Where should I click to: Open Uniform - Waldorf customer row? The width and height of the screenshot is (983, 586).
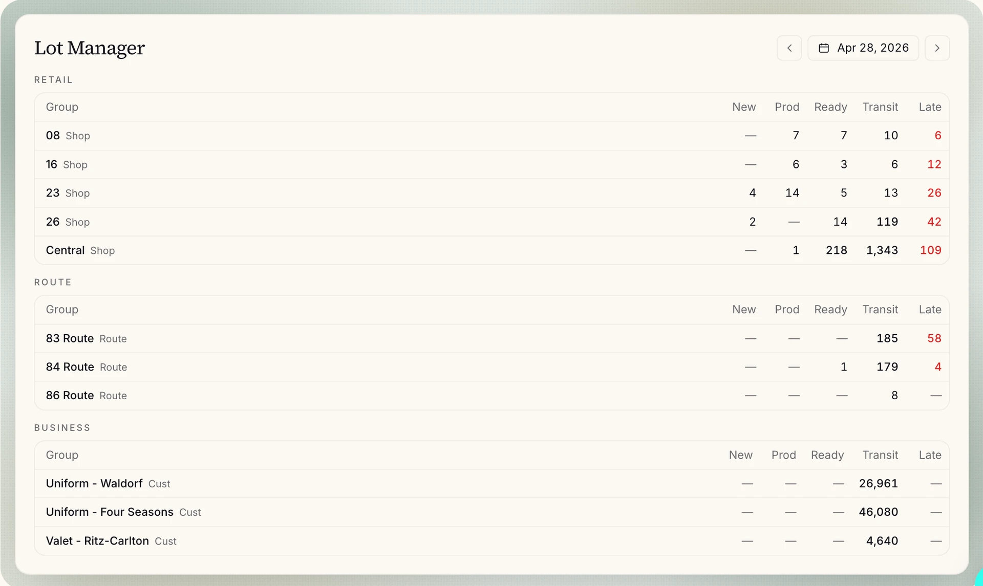tap(491, 484)
